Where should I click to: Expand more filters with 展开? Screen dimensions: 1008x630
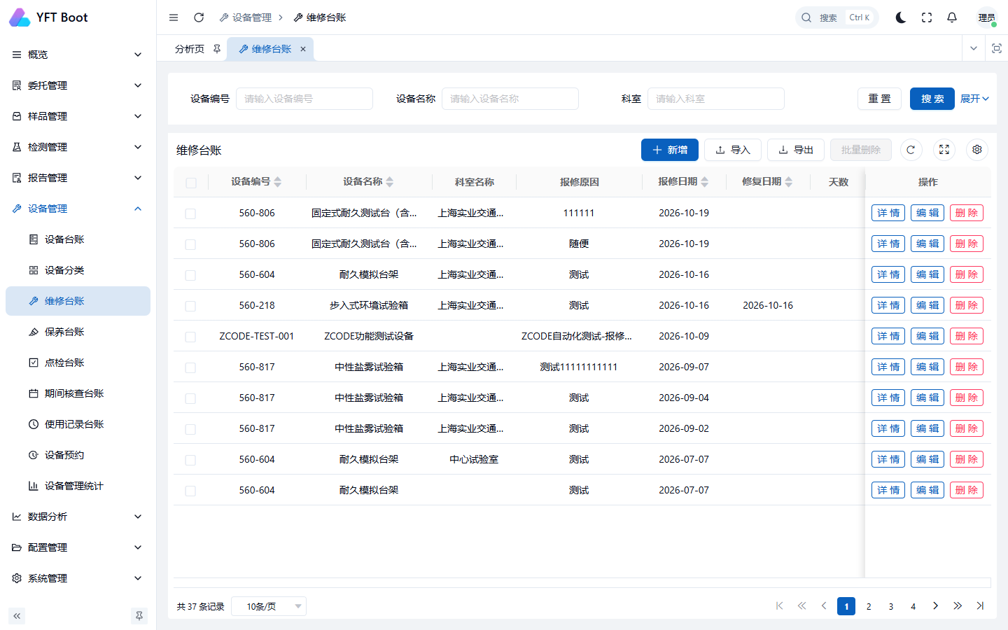(974, 99)
